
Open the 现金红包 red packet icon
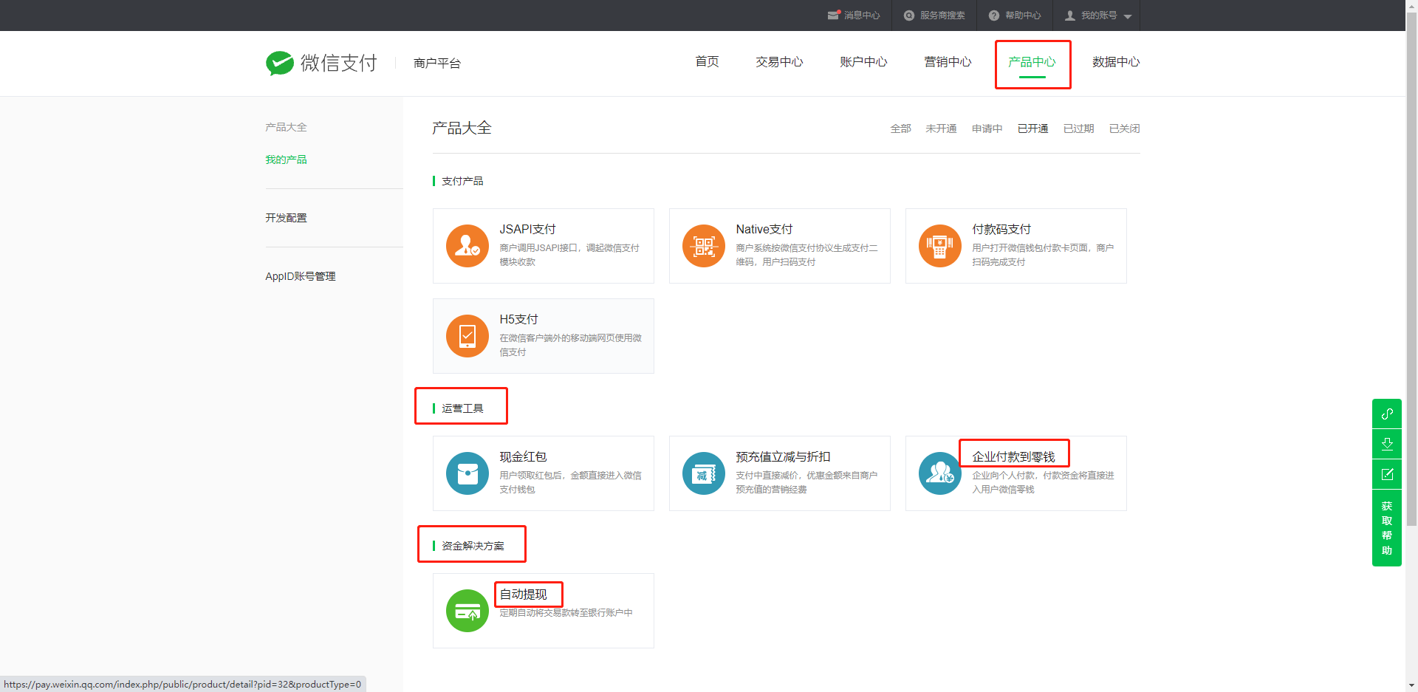point(467,473)
